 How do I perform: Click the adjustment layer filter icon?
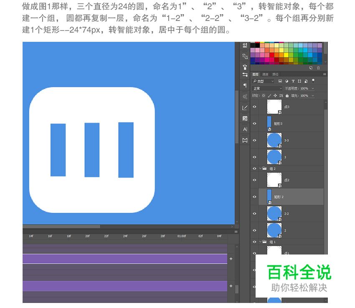(287, 81)
